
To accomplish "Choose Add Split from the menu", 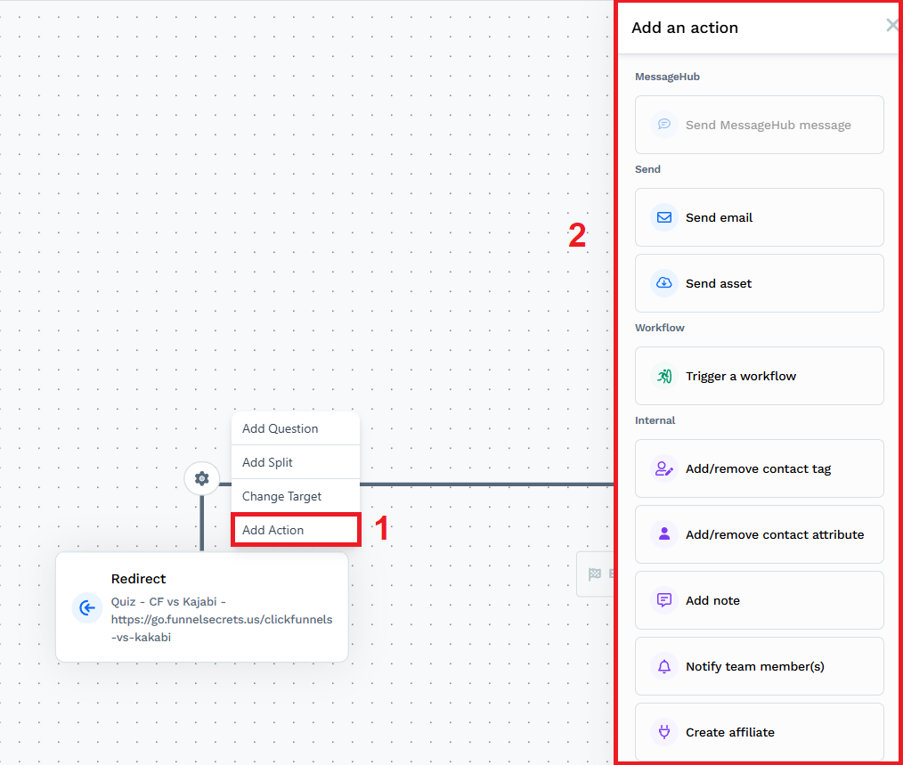I will coord(296,462).
